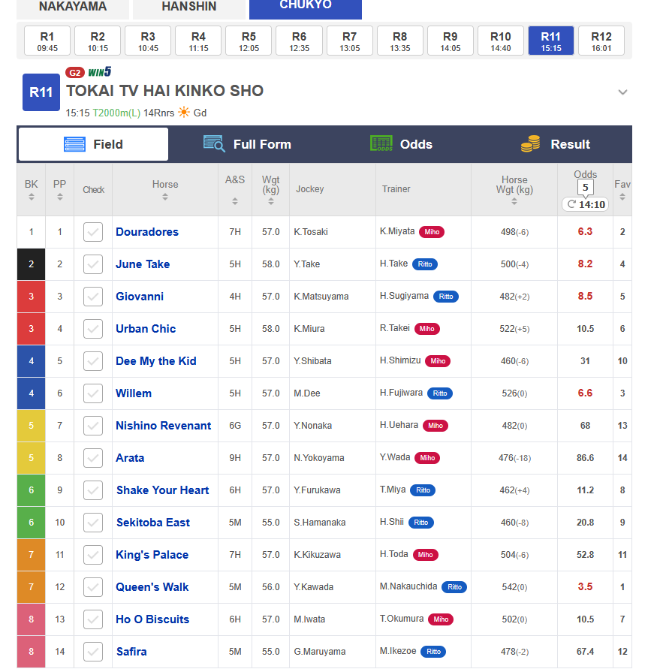Click Ritto badge next to M.Nakauchida

point(454,587)
